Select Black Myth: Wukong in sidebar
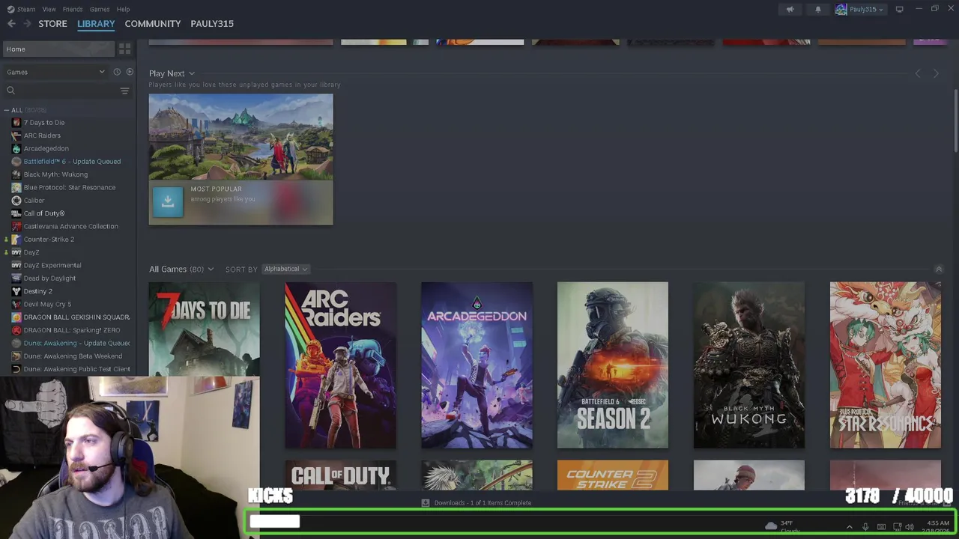The height and width of the screenshot is (539, 959). click(55, 174)
